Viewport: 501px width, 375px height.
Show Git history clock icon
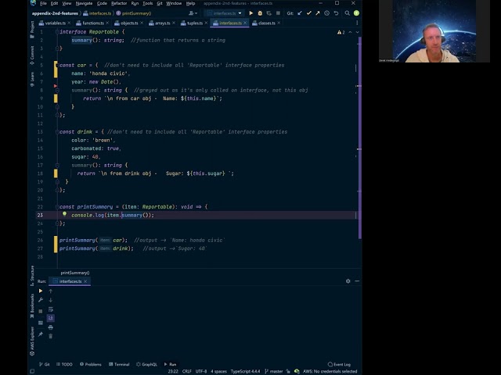327,13
